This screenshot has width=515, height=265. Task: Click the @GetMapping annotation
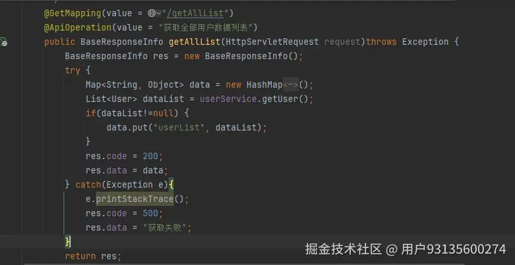point(73,13)
